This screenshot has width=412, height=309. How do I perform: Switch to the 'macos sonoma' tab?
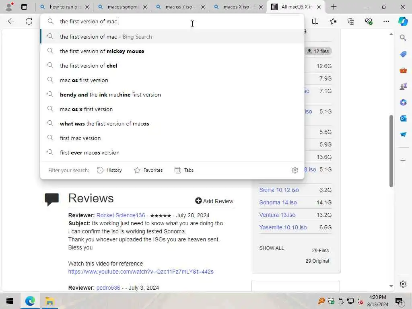[122, 7]
